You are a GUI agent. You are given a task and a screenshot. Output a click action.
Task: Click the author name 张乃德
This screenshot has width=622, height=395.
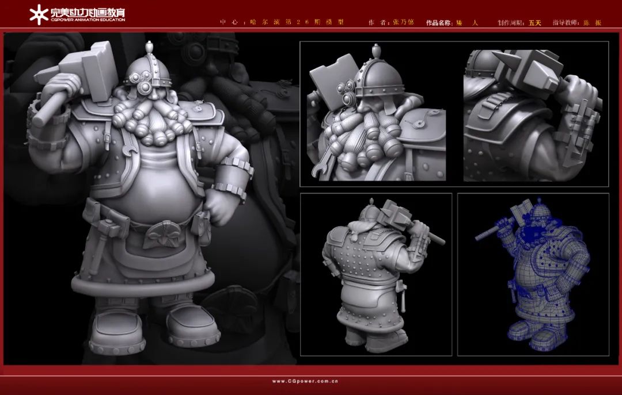click(x=403, y=22)
